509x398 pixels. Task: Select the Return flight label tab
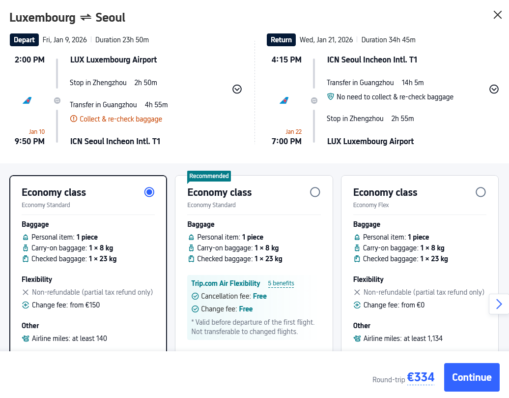pos(281,40)
